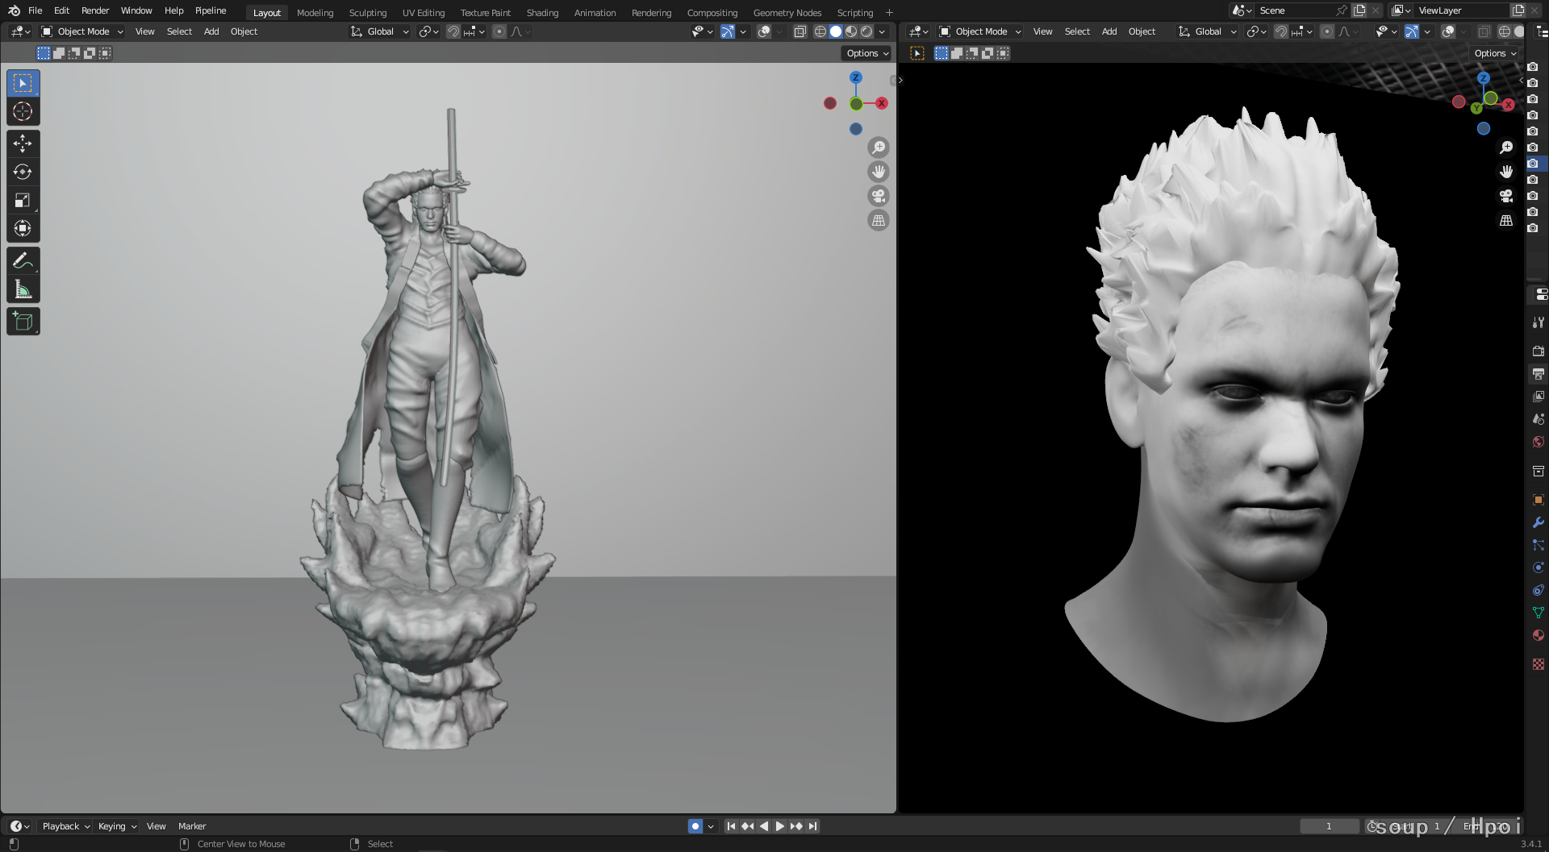
Task: Select the Select Box tool
Action: tap(23, 83)
